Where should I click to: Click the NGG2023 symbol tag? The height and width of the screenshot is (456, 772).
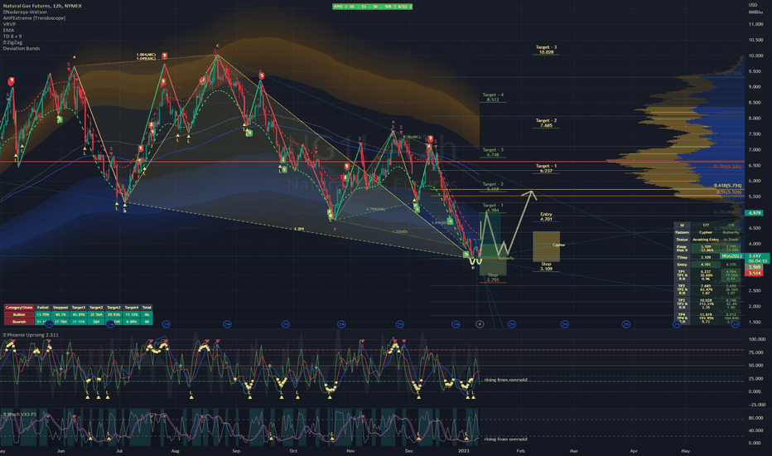731,256
